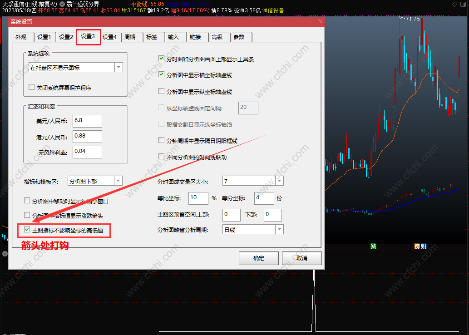Enable 分析图中移动时显示行情小窗口

pyautogui.click(x=27, y=200)
